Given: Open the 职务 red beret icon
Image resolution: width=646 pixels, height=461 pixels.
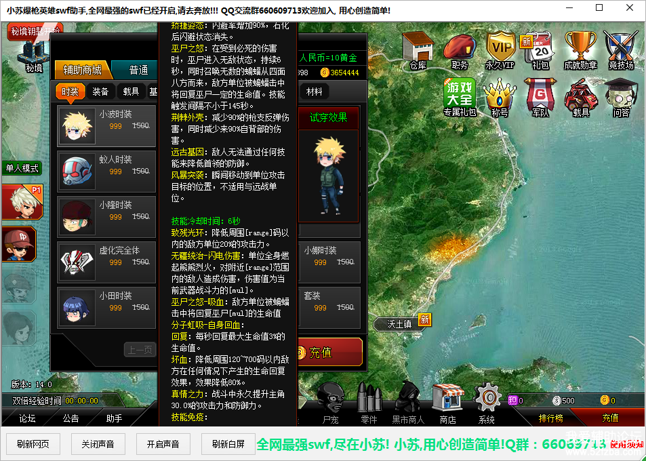Looking at the screenshot, I should [x=460, y=52].
